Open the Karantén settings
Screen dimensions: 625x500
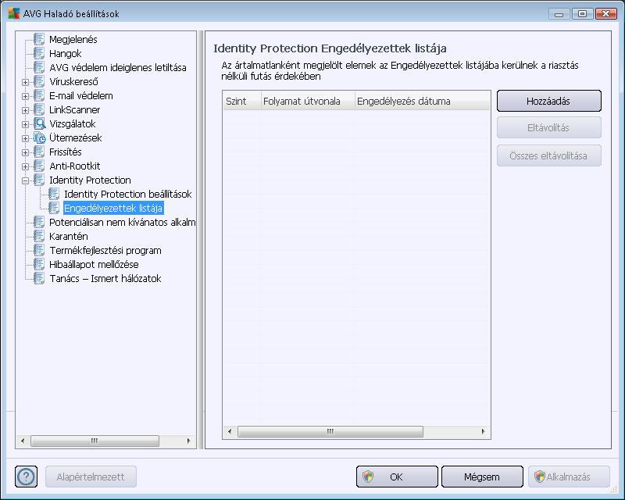coord(69,236)
